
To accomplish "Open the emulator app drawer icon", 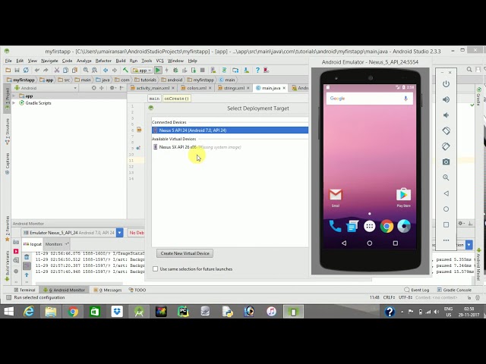I will (370, 226).
